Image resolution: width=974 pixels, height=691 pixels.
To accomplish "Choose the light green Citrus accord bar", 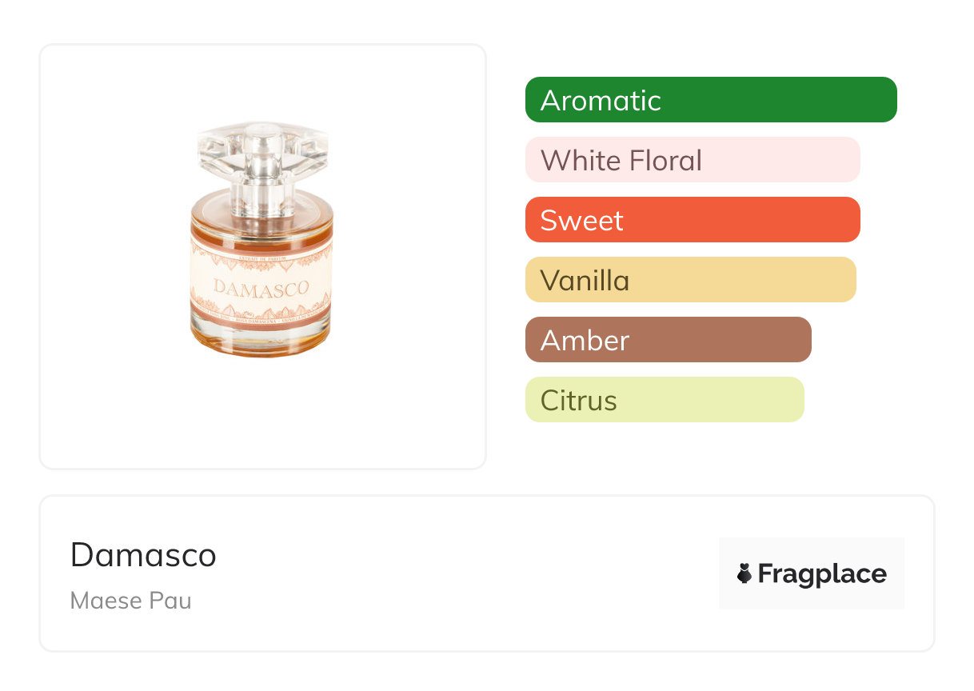I will 664,400.
